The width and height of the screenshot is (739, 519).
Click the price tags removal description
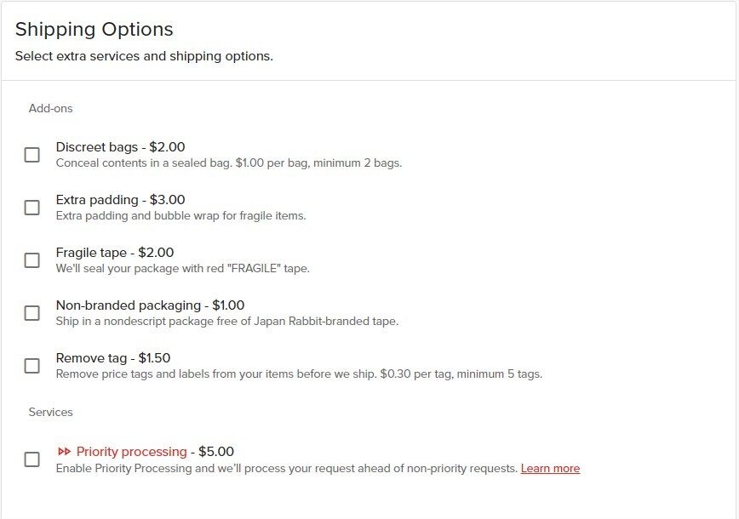point(298,374)
